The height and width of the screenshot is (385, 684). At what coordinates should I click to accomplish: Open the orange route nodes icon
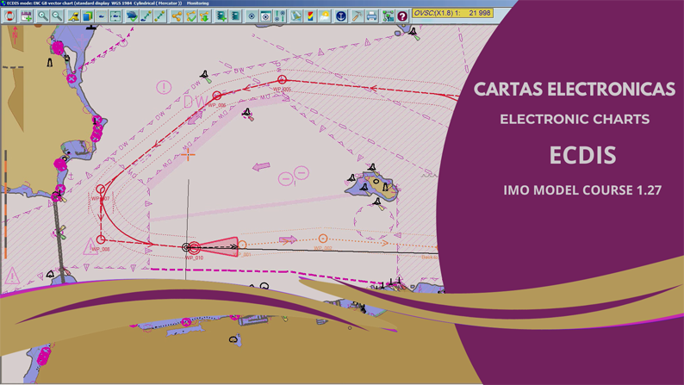pyautogui.click(x=177, y=16)
